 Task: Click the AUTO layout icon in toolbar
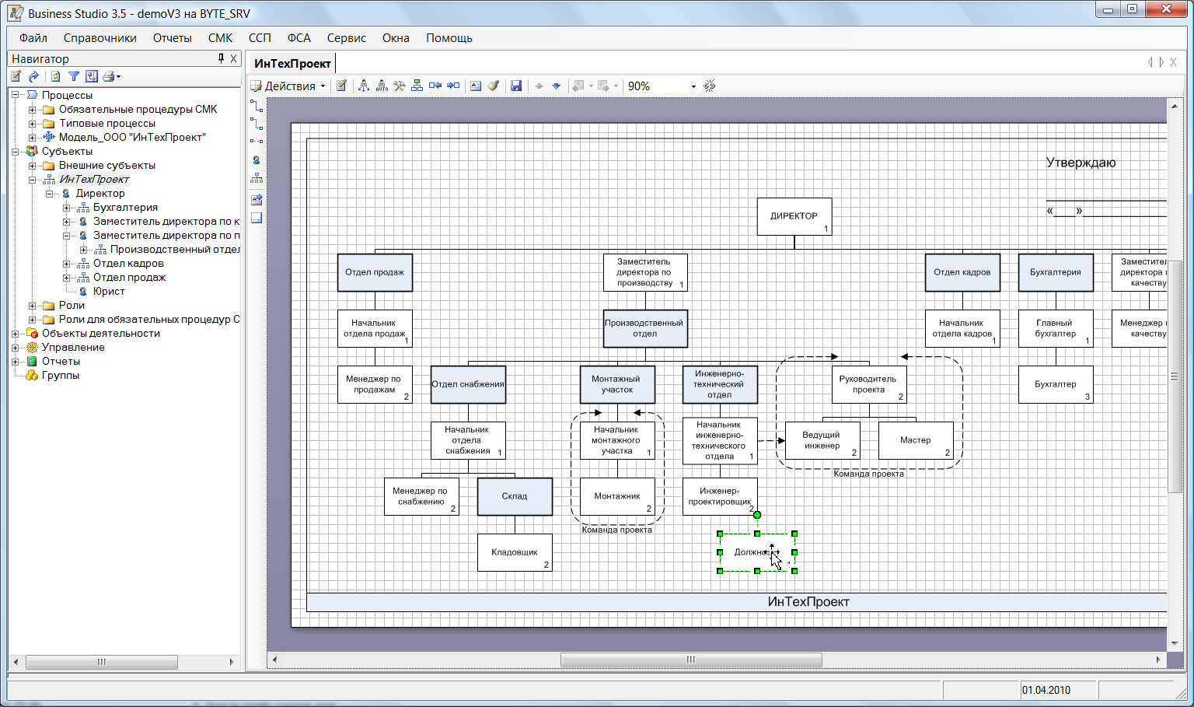[382, 86]
